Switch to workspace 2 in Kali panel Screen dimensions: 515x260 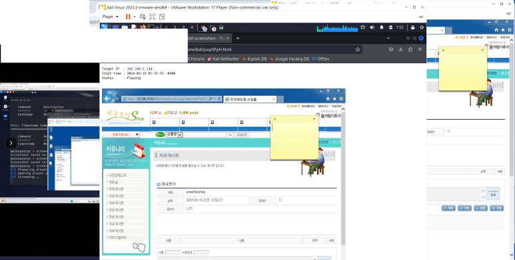coord(175,27)
